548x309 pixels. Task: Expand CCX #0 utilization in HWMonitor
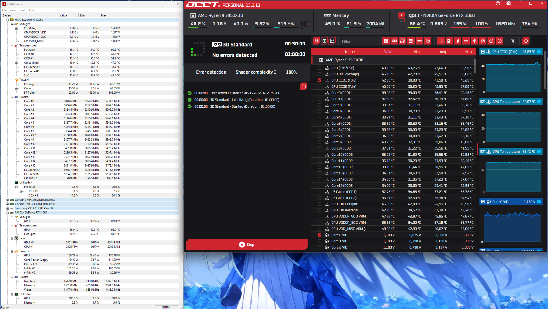[21, 191]
